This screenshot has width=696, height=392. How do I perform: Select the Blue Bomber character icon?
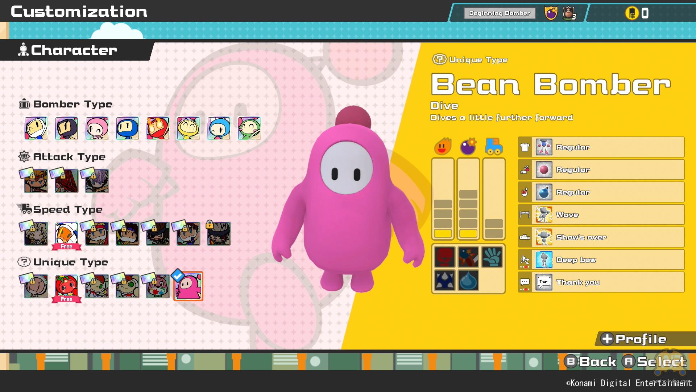tap(127, 128)
